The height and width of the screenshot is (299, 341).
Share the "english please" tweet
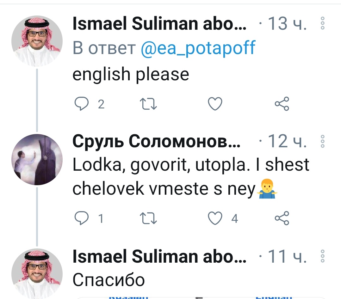coord(282,104)
